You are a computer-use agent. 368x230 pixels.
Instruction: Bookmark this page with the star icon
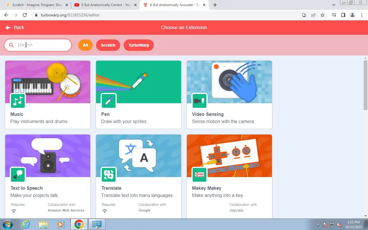tap(323, 15)
